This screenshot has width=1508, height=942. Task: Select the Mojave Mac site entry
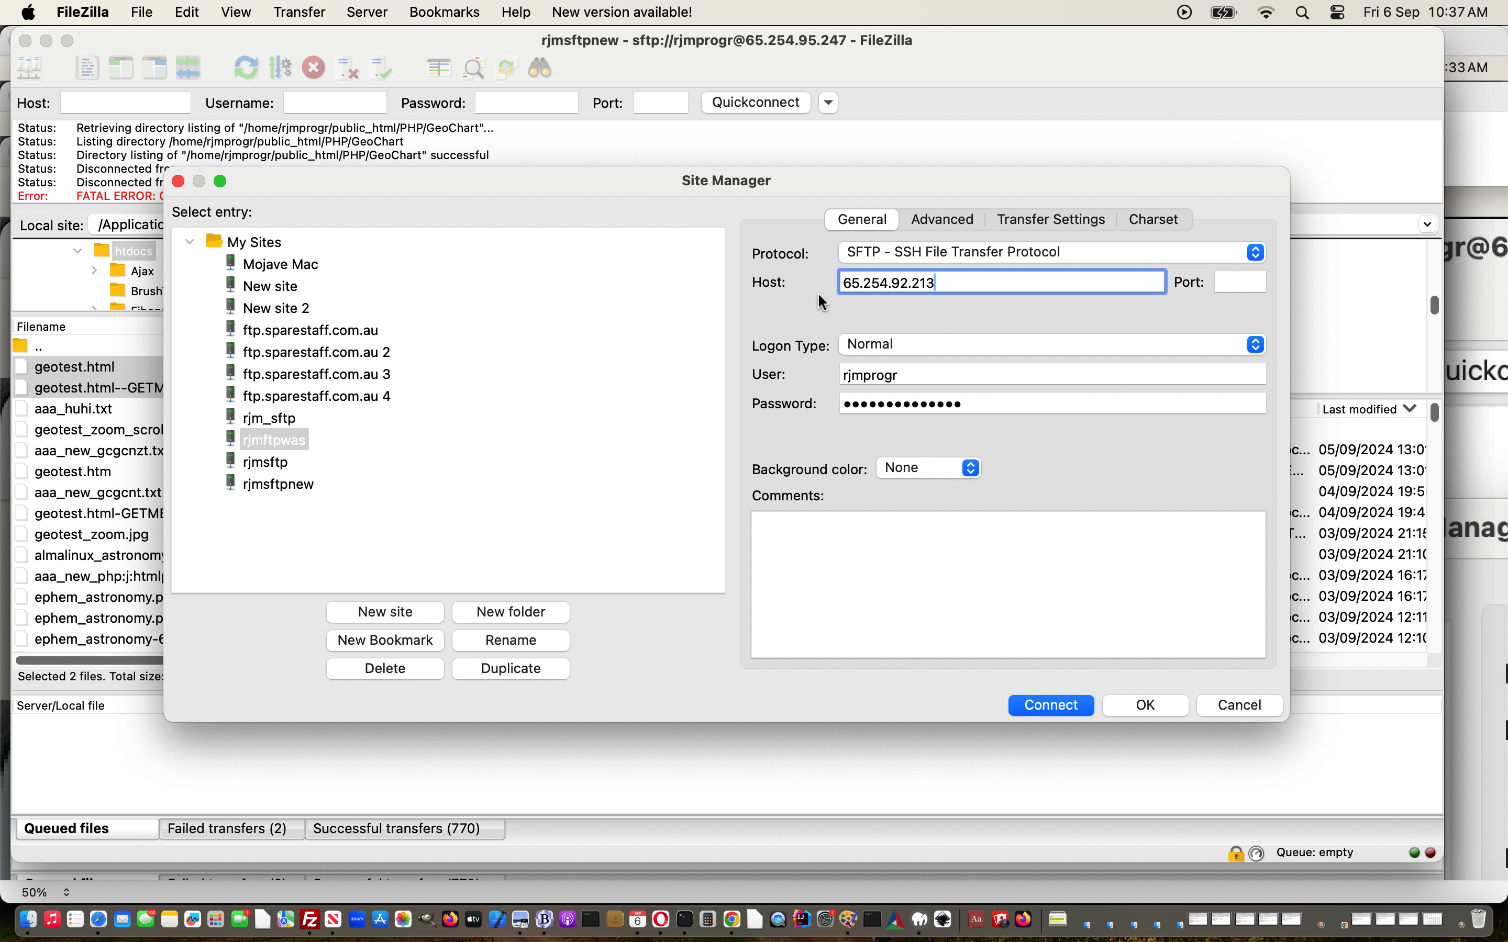tap(280, 264)
